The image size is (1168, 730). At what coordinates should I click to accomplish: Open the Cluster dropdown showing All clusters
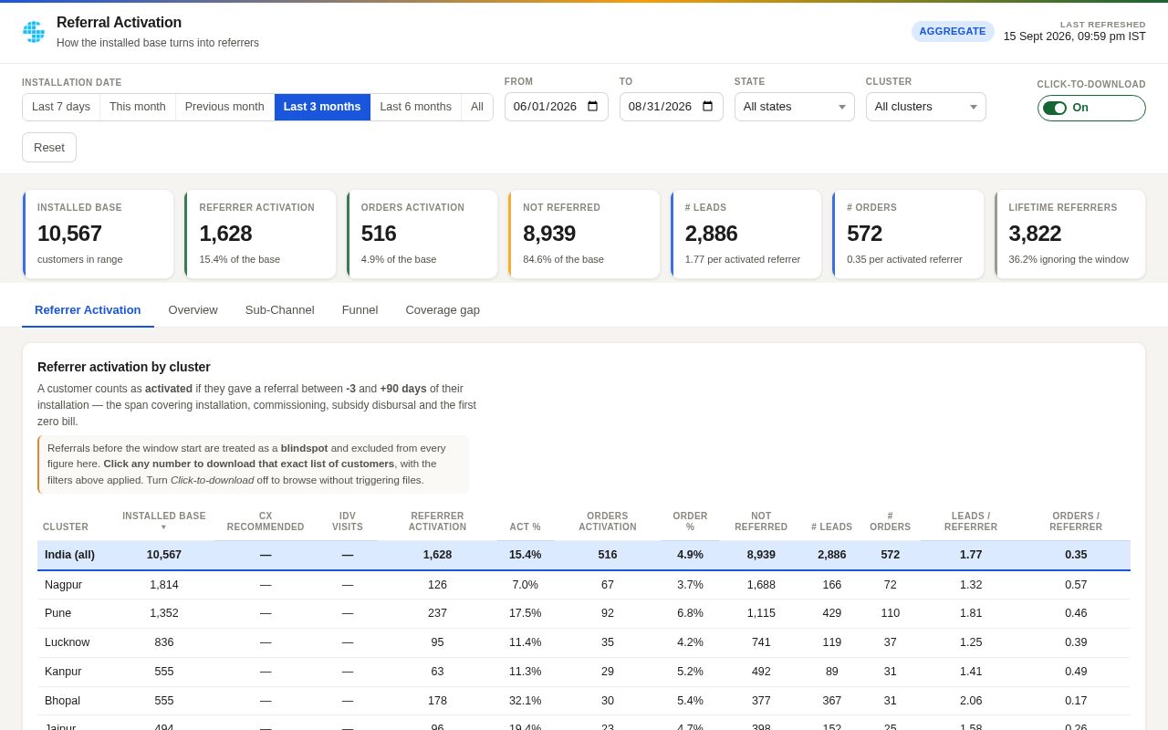925,107
